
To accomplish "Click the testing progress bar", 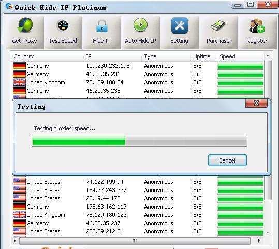I will [139, 141].
